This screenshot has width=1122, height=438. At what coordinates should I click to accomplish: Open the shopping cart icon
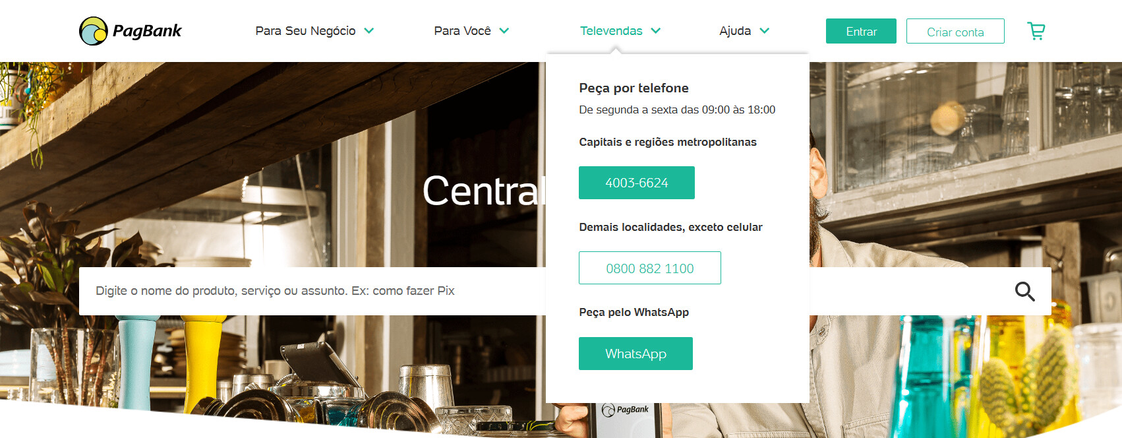1036,31
